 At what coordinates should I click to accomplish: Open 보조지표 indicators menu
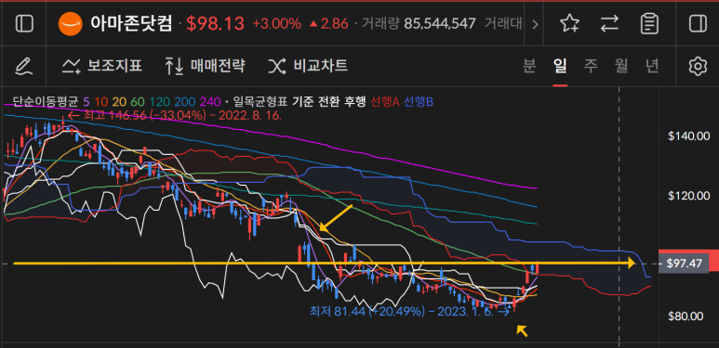102,66
